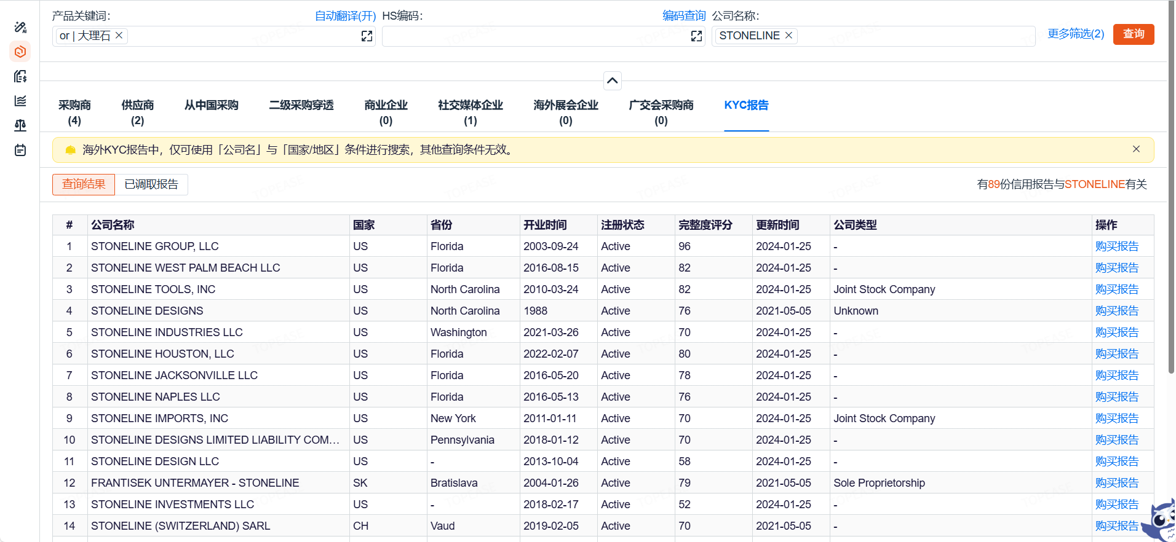
Task: Open the calendar sidebar icon
Action: (20, 150)
